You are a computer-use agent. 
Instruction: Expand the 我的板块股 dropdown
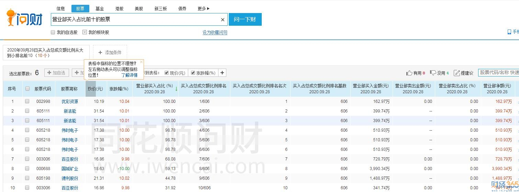coord(84,32)
